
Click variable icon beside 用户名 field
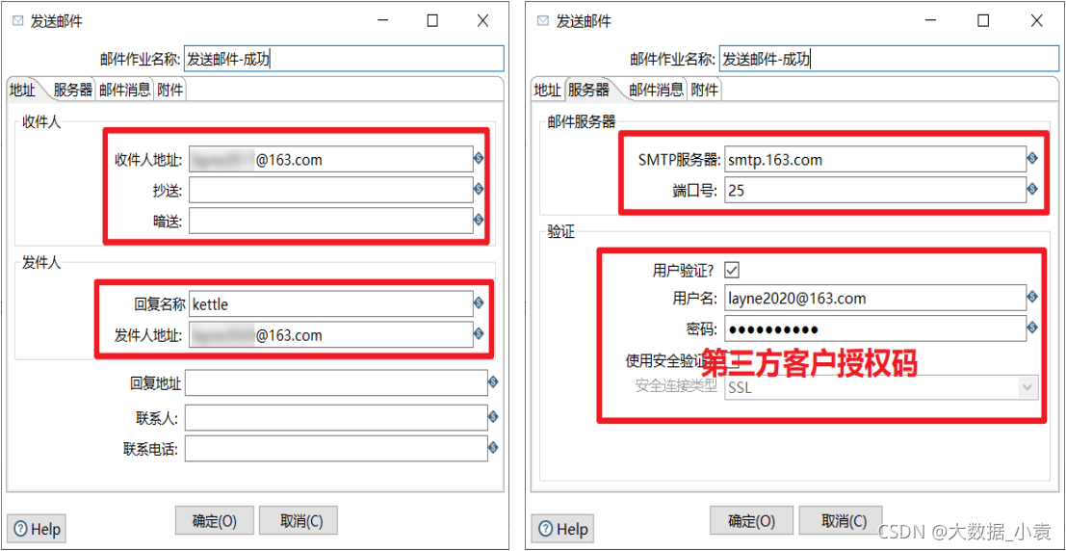coord(1032,298)
